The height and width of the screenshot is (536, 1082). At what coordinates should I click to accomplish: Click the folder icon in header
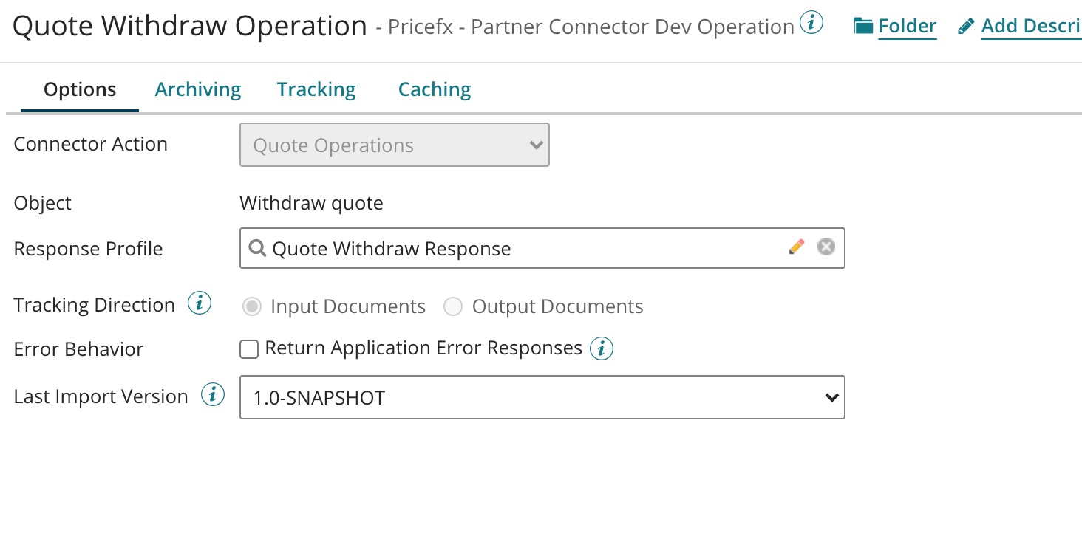[862, 27]
